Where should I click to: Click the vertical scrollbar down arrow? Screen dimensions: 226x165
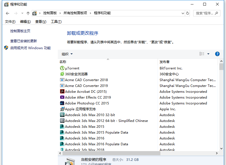221,148
